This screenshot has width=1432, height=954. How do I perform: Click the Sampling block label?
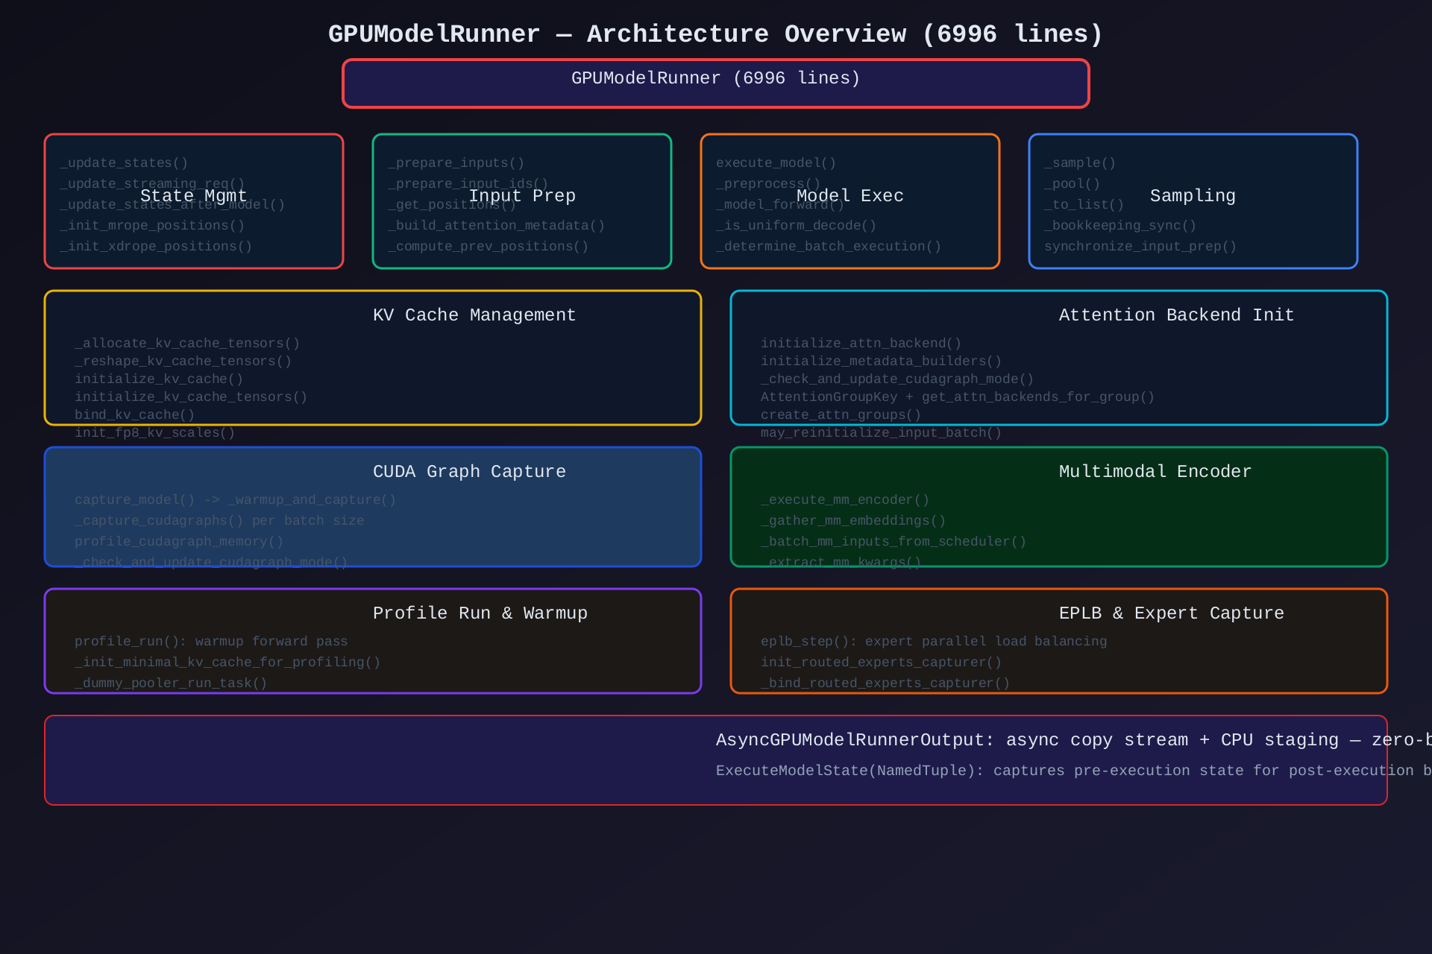point(1192,196)
